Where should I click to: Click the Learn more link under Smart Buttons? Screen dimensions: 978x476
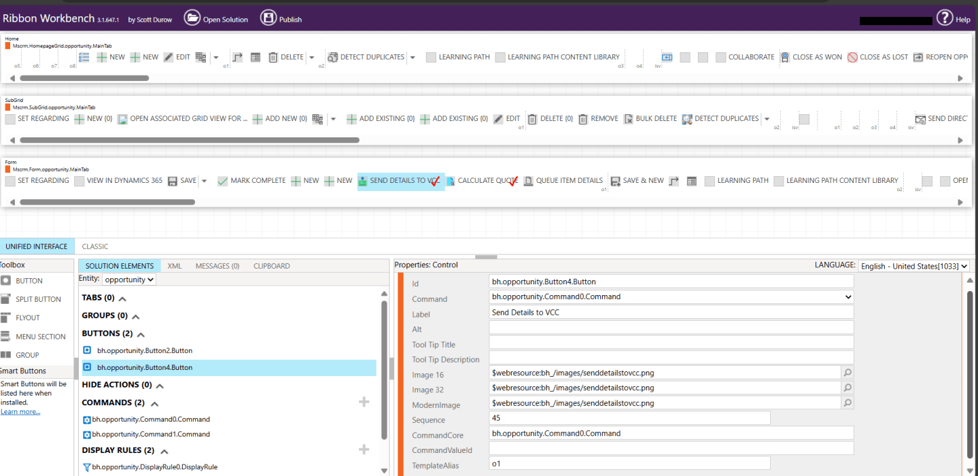(20, 411)
